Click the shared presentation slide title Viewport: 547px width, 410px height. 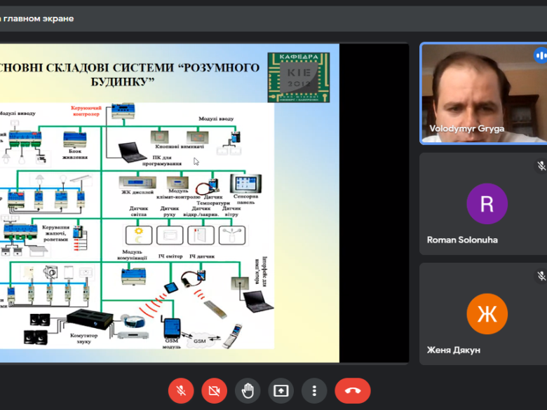click(130, 74)
